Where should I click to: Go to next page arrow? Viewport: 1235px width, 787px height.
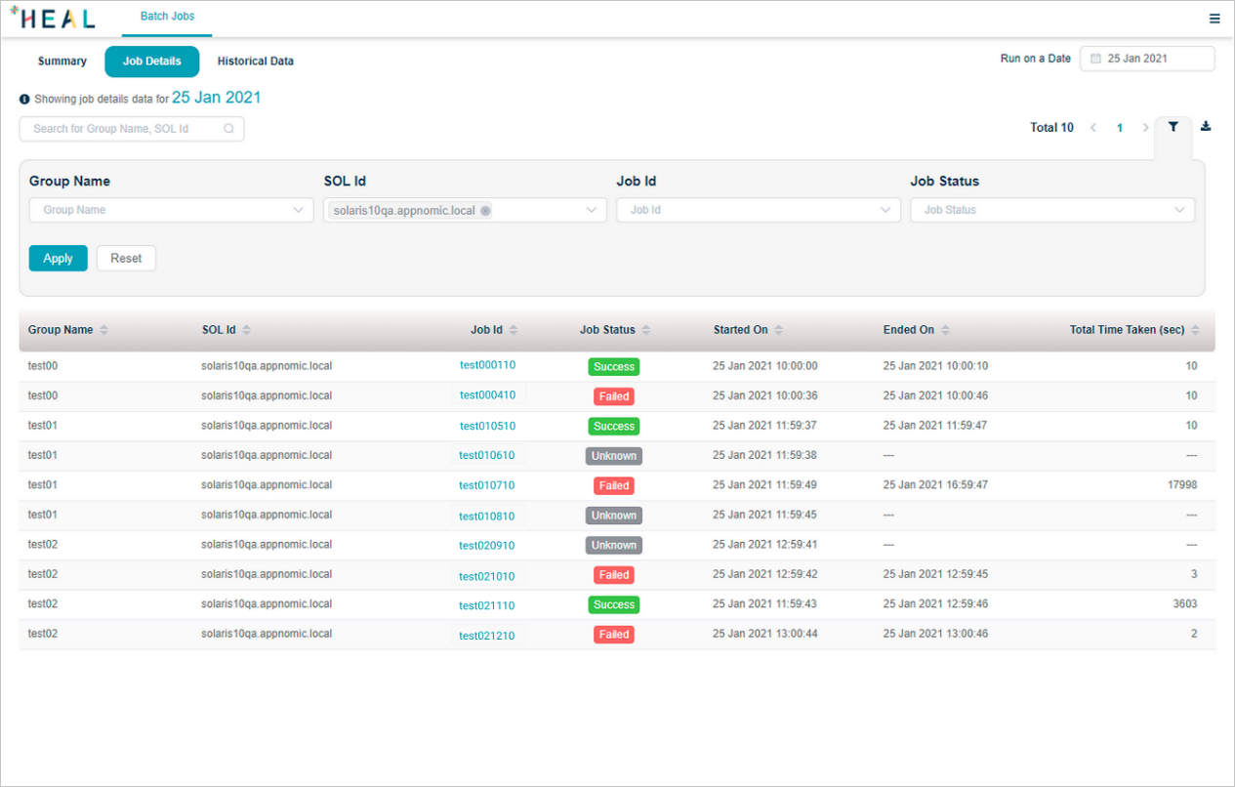pos(1145,128)
